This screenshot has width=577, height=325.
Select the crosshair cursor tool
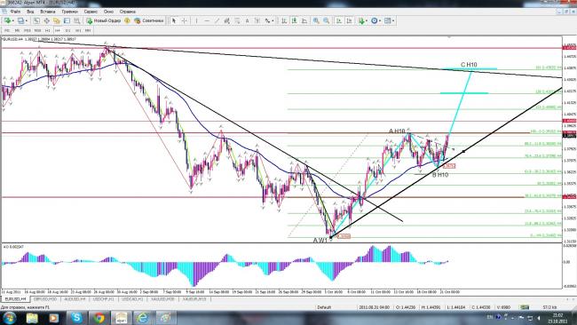click(185, 21)
